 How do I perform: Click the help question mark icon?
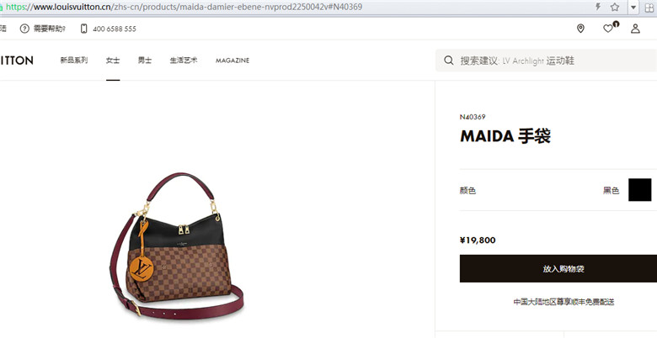24,29
